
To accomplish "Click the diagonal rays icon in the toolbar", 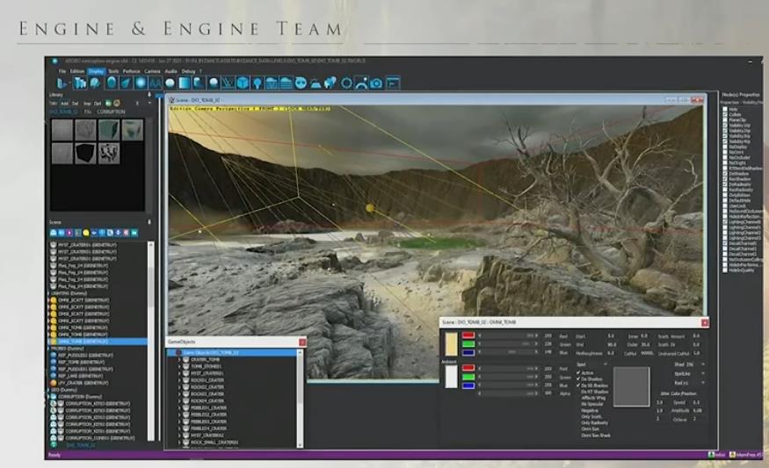I will coord(228,83).
